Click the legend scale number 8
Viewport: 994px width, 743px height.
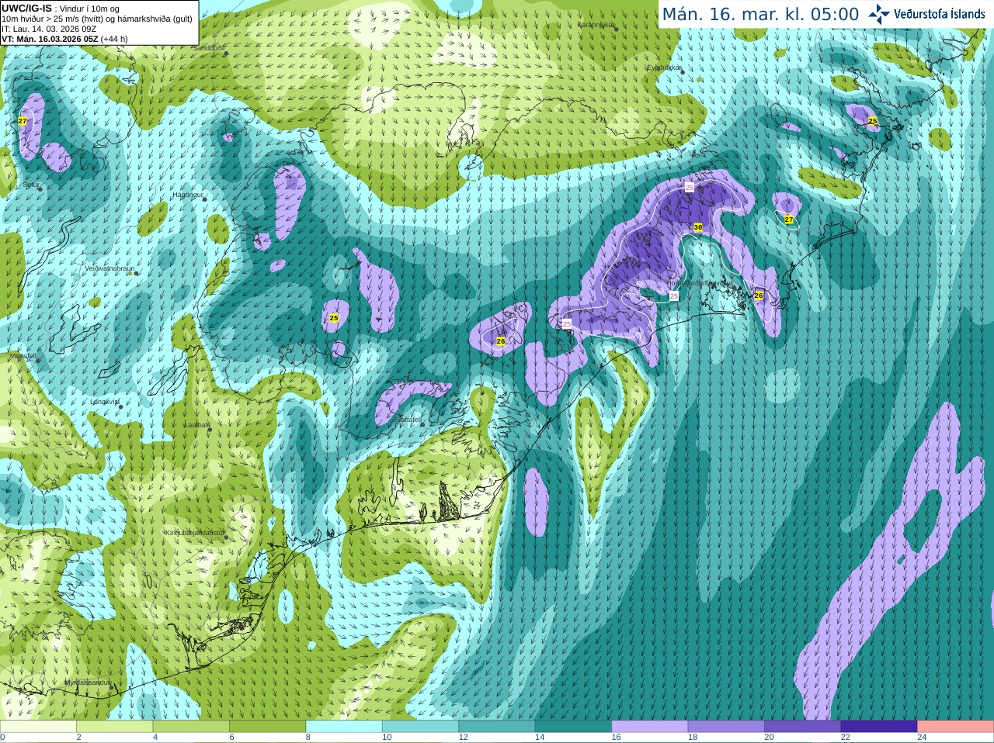point(308,738)
